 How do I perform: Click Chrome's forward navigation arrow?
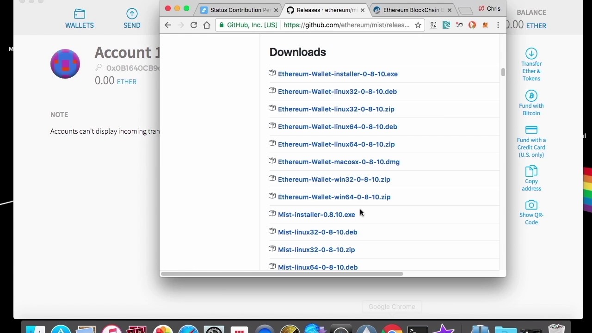click(x=181, y=25)
